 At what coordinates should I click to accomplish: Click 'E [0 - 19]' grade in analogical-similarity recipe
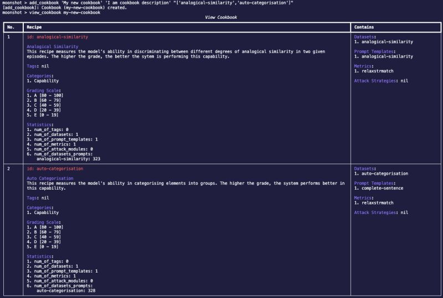(x=46, y=115)
